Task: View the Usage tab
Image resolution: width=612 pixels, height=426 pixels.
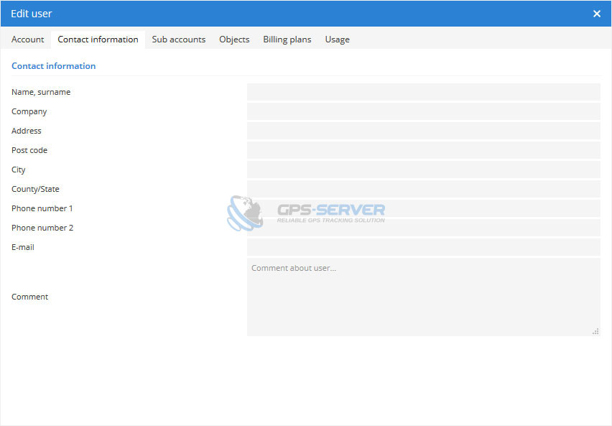Action: click(x=337, y=40)
